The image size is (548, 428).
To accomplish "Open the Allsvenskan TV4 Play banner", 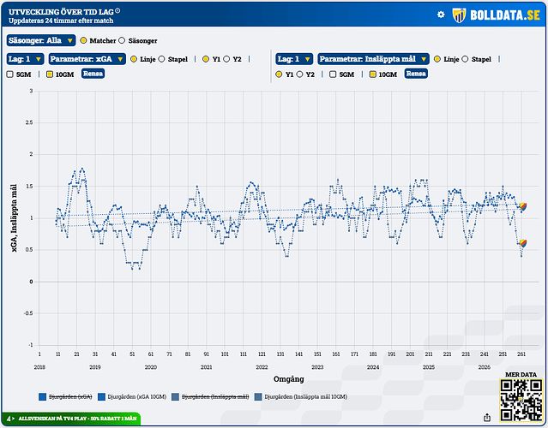I will [71, 419].
